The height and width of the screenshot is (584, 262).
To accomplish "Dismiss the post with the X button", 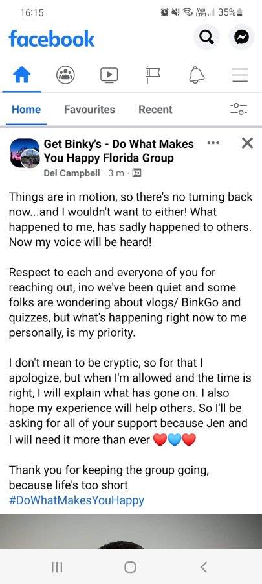I will click(x=247, y=143).
